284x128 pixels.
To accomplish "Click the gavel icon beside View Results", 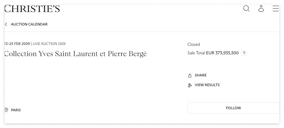I will (x=190, y=85).
